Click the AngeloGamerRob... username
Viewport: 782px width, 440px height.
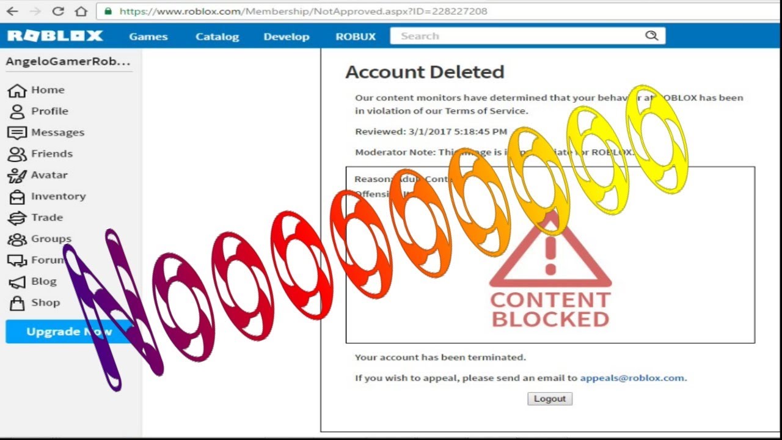(68, 62)
